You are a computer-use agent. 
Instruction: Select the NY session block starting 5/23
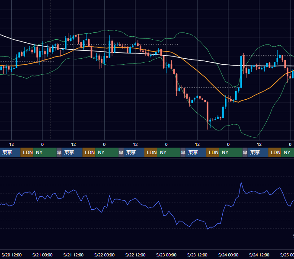[x=231, y=152]
